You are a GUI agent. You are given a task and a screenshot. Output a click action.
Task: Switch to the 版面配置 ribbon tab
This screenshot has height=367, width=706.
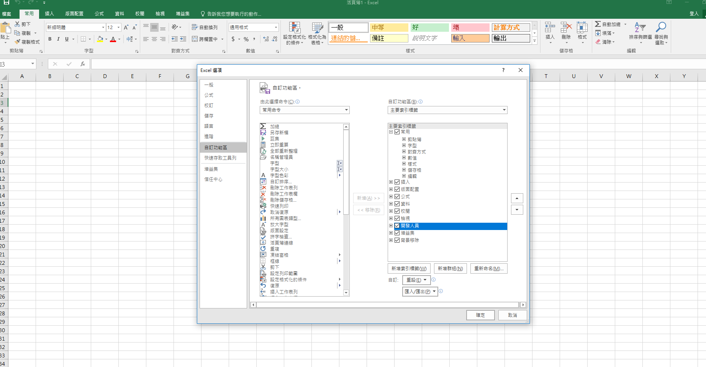click(74, 14)
